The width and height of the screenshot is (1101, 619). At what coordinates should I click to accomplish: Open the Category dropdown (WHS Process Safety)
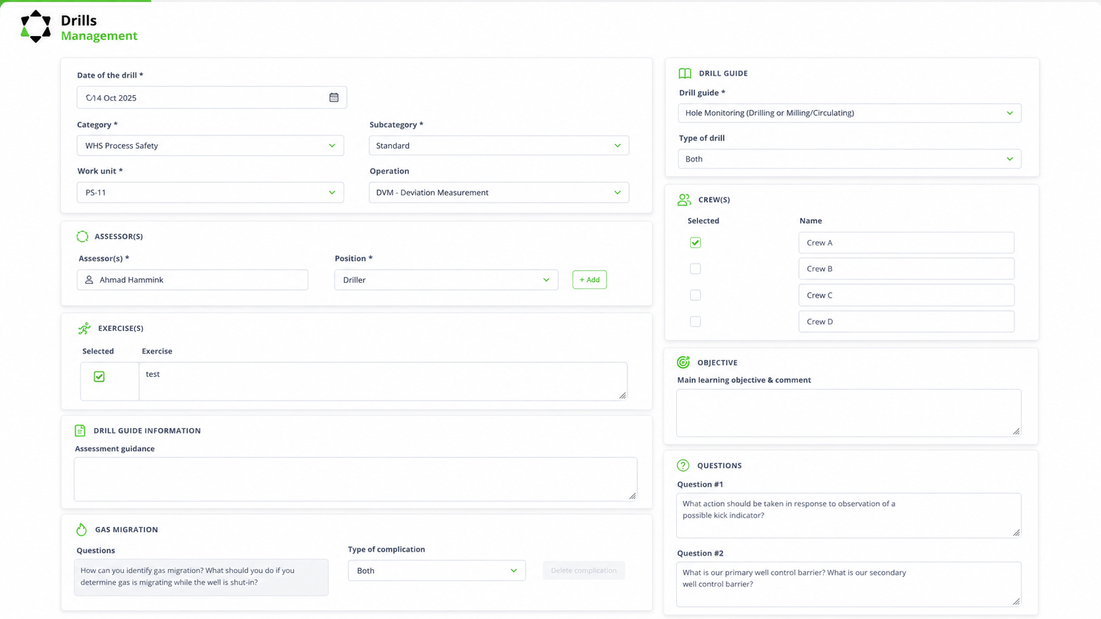coord(210,145)
